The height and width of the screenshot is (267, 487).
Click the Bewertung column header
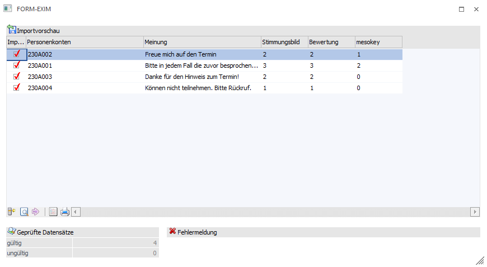[331, 42]
